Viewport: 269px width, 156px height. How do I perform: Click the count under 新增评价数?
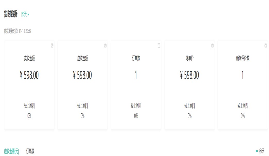242,75
